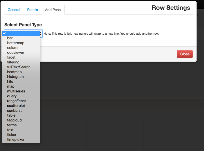Choose rangeFacet panel type

[x=21, y=101]
